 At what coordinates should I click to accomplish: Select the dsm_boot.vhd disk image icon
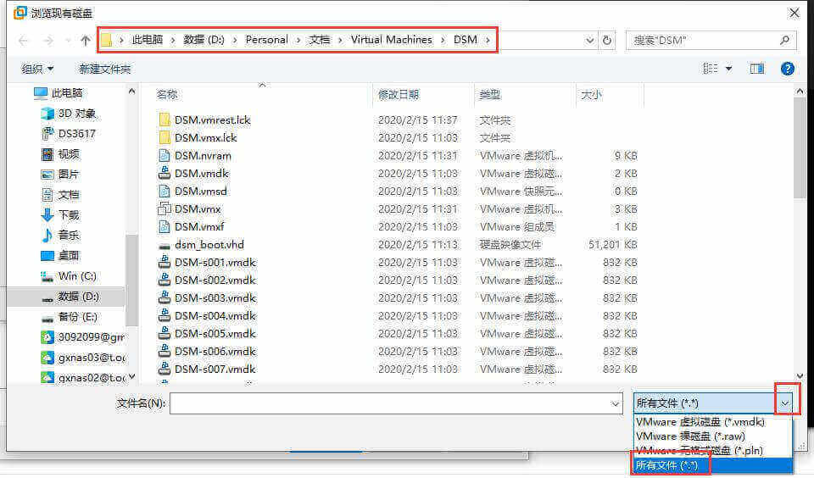click(x=164, y=245)
